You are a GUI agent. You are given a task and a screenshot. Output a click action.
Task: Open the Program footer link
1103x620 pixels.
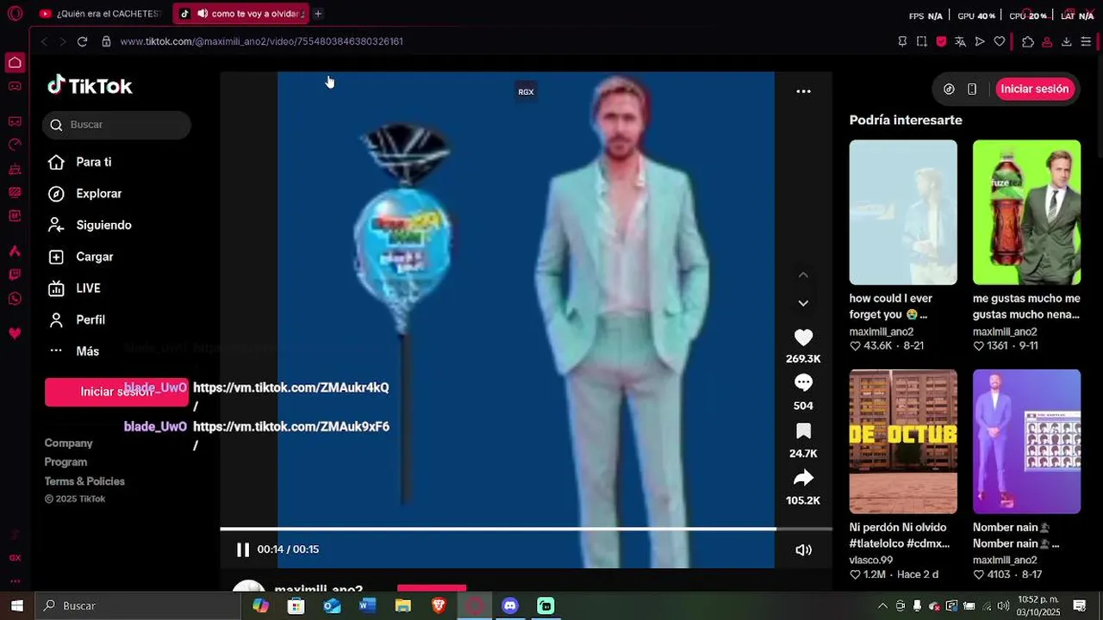(x=65, y=462)
